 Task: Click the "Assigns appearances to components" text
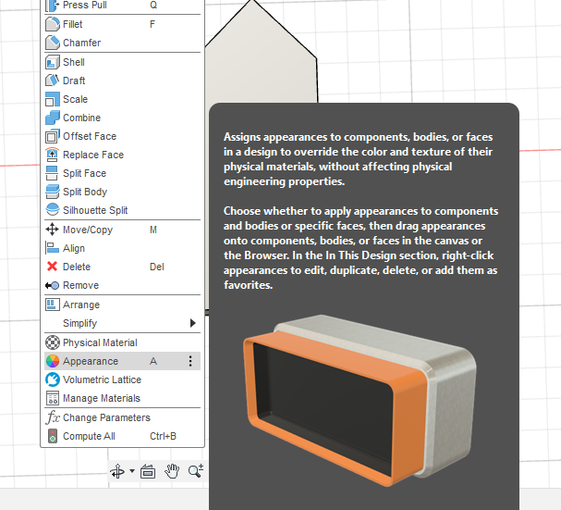(316, 137)
